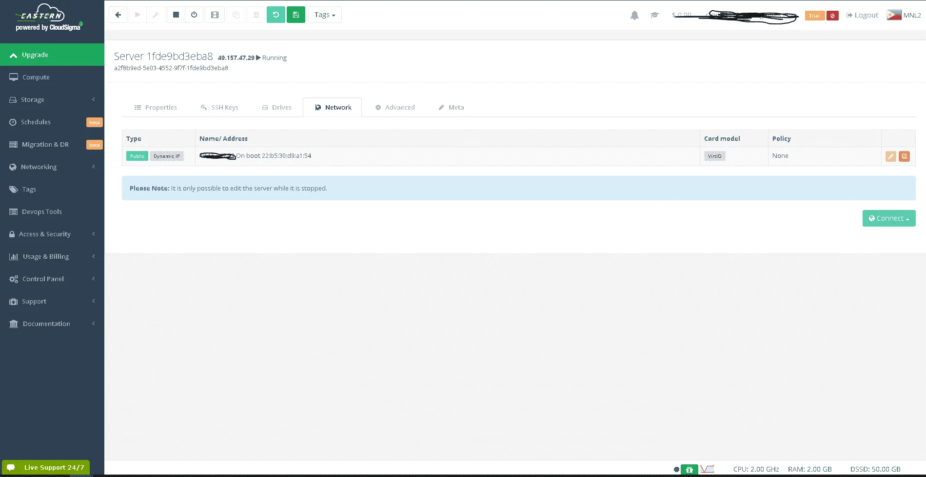
Task: Open the Tags dropdown
Action: tap(325, 15)
